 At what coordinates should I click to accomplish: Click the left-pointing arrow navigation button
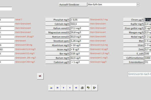[x=70, y=88]
